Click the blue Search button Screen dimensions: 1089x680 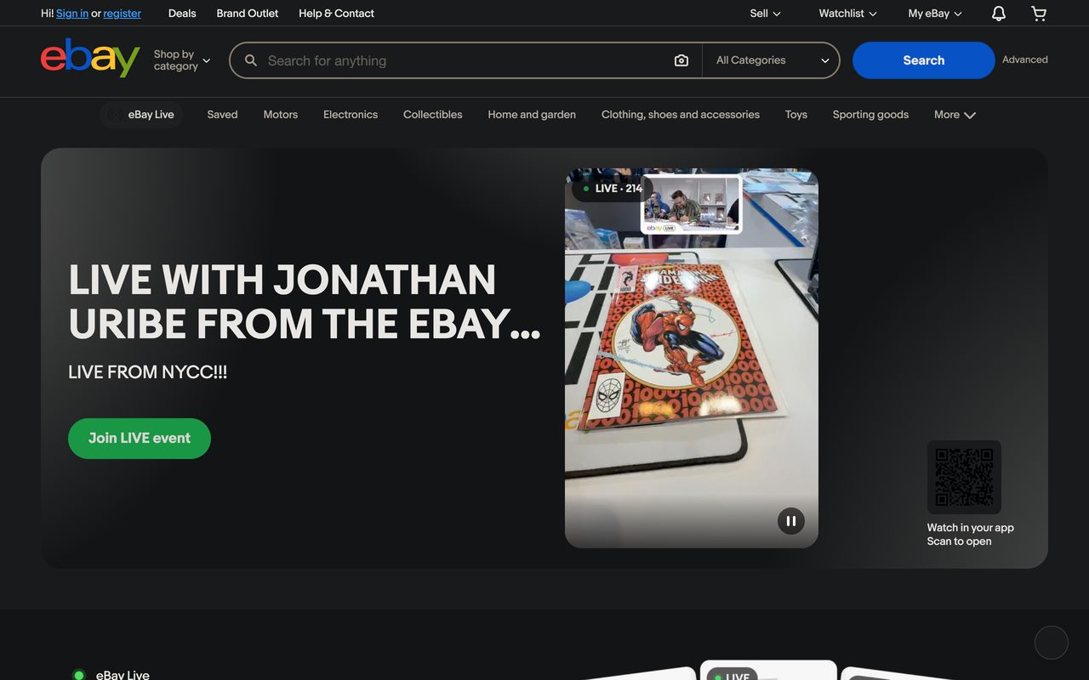click(x=924, y=60)
